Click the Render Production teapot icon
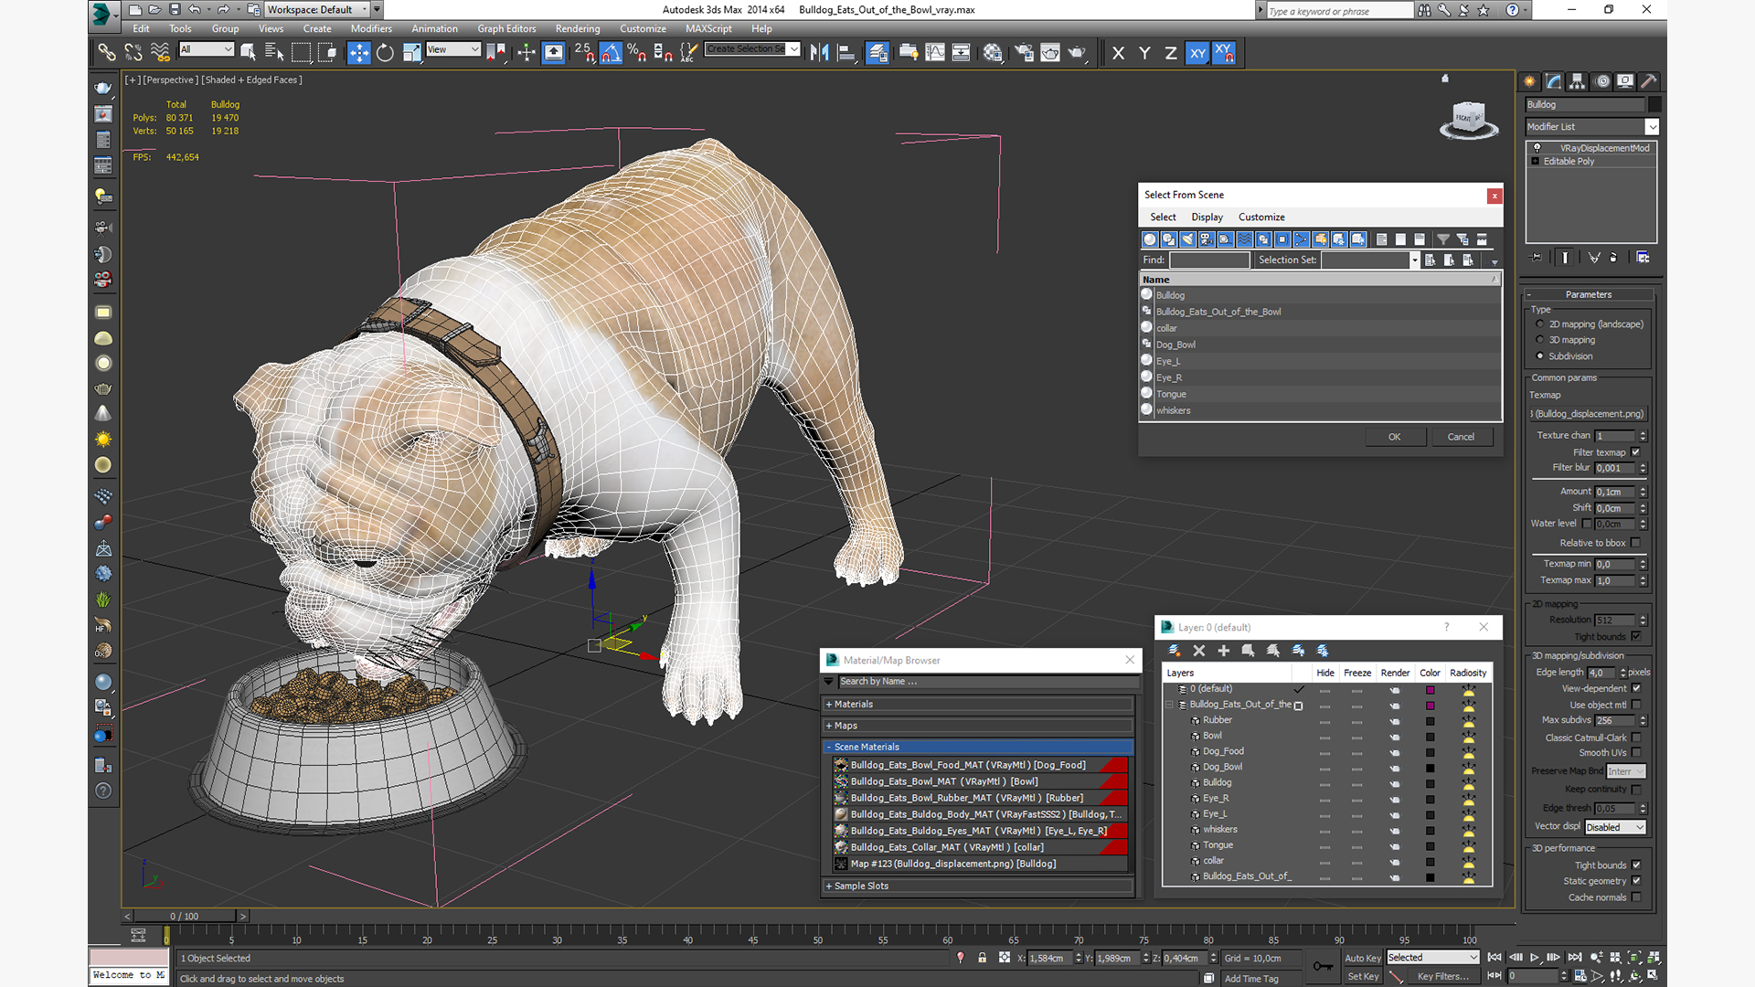Image resolution: width=1755 pixels, height=987 pixels. [1077, 52]
